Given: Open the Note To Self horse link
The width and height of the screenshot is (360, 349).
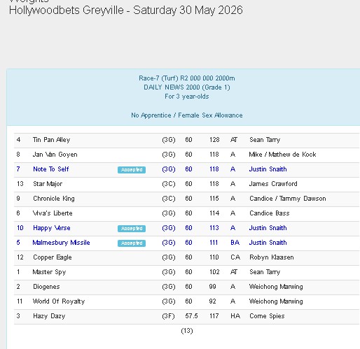Looking at the screenshot, I should click(51, 169).
